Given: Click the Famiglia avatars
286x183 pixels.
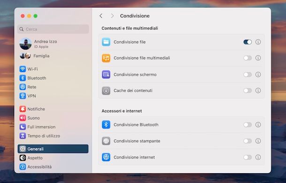Looking at the screenshot, I should pos(25,56).
